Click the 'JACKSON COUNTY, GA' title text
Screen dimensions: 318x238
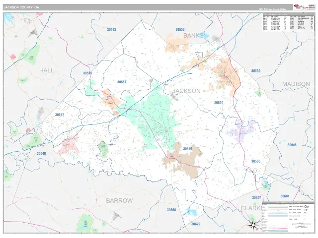[21, 7]
